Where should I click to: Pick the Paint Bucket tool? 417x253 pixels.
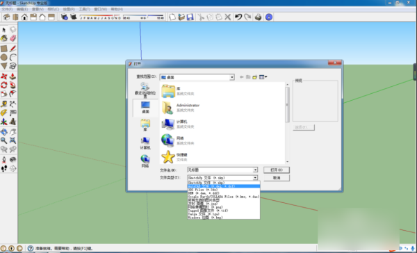click(4, 38)
